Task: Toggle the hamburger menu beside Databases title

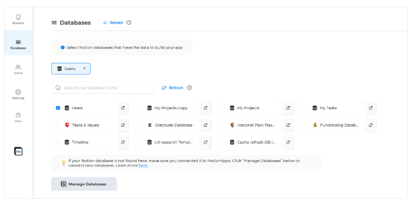Action: pos(54,22)
